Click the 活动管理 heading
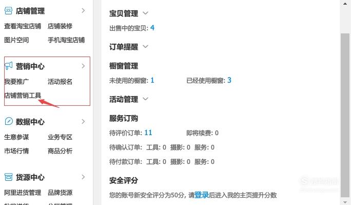351x205 pixels. [124, 99]
